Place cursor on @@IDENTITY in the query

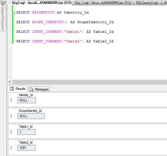click(x=43, y=13)
